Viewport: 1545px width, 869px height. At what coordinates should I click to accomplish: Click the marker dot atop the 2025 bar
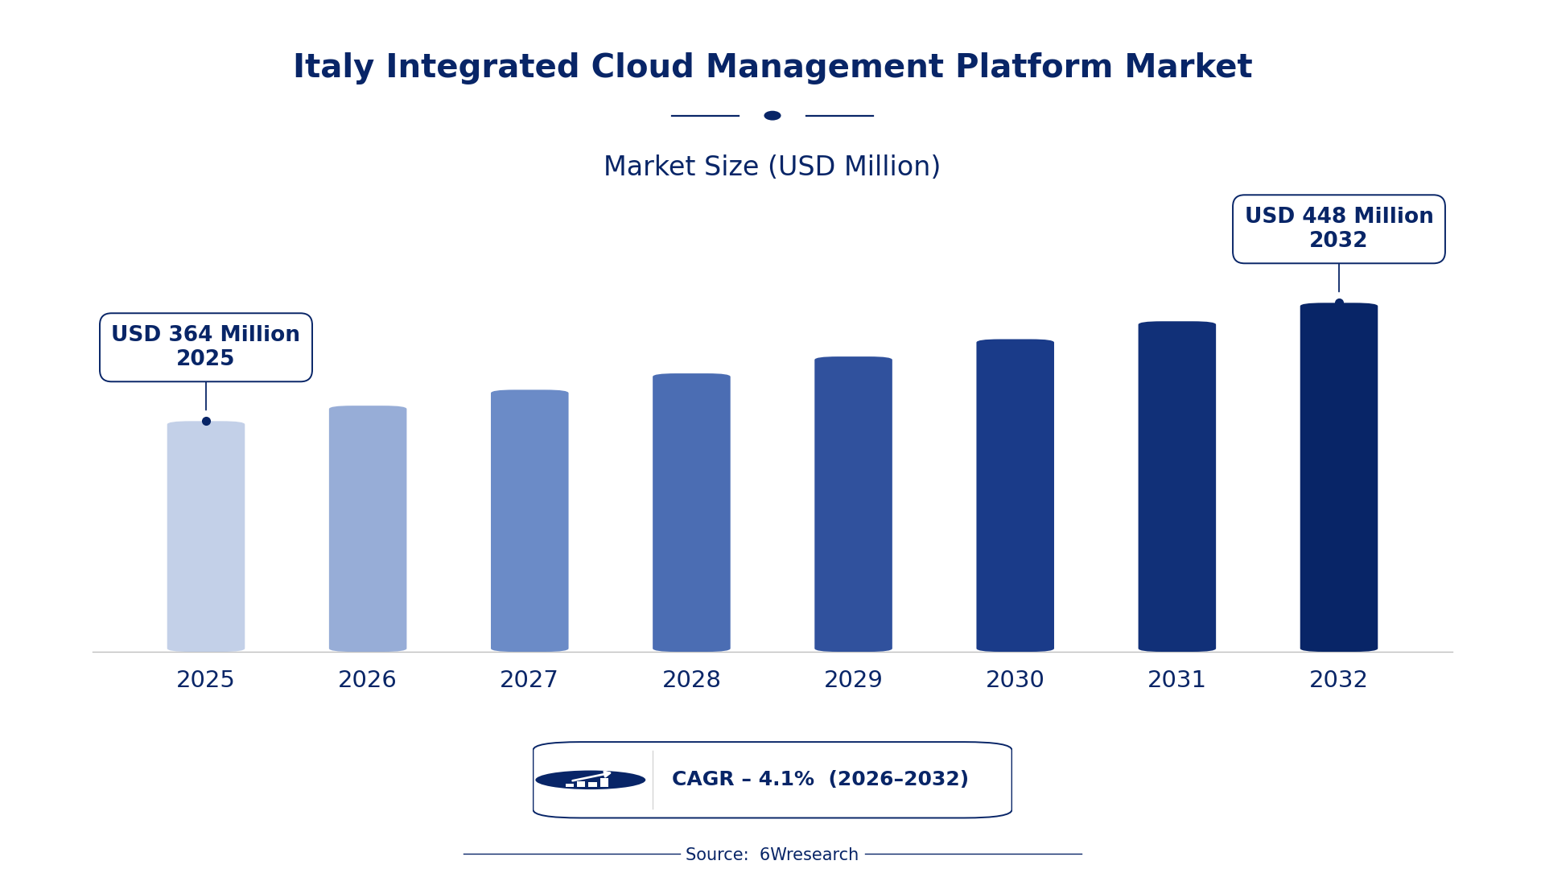pos(206,421)
